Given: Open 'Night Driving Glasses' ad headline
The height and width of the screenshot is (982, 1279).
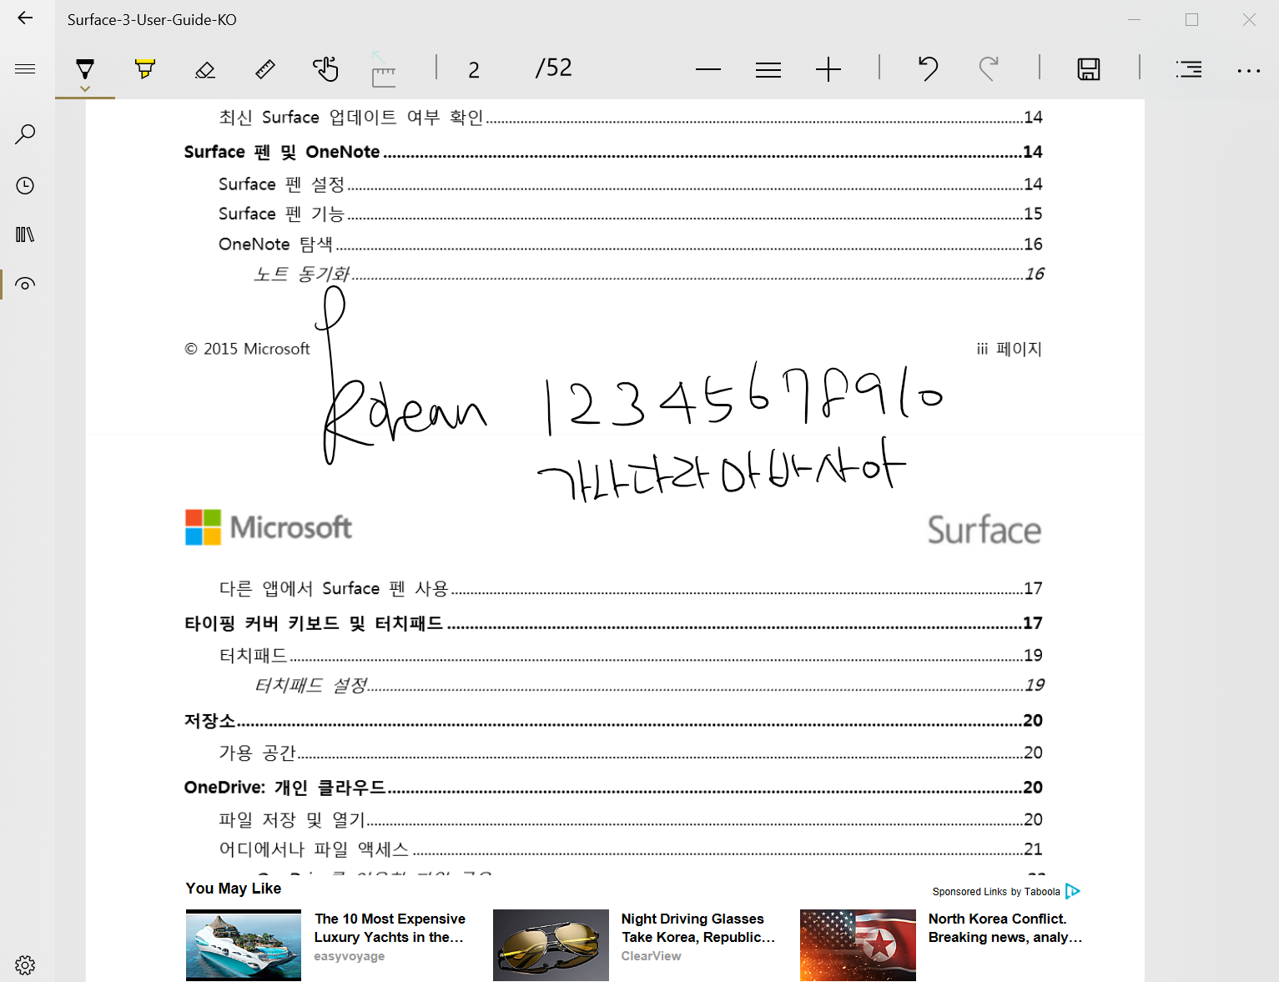Looking at the screenshot, I should [698, 928].
